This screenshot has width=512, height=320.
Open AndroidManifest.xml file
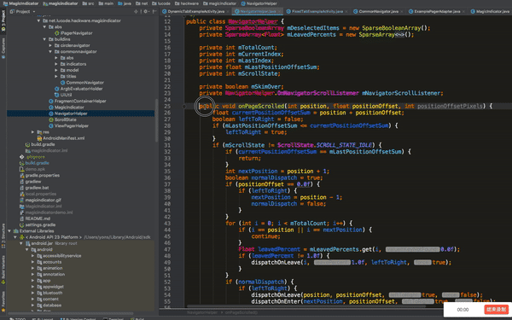point(61,138)
